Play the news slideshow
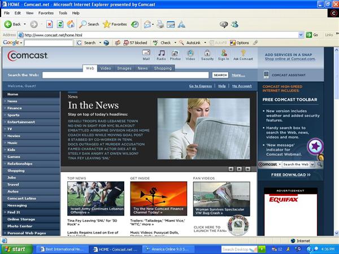The height and width of the screenshot is (254, 339). [x=240, y=169]
